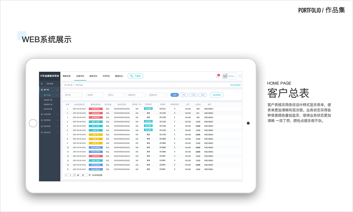Click the 派单设置 sidebar icon

[42, 84]
